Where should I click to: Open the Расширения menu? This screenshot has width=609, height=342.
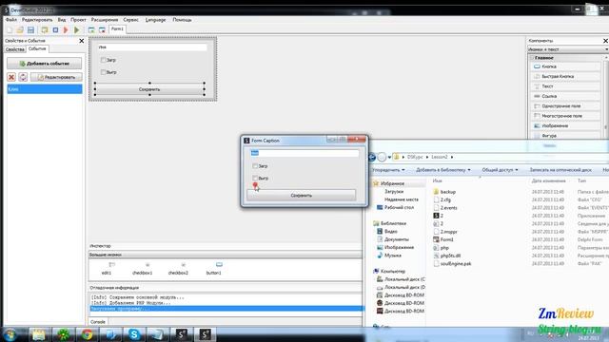105,19
